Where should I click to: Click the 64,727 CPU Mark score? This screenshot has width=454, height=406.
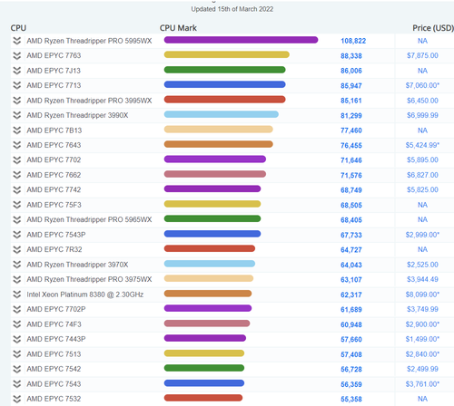tap(351, 250)
